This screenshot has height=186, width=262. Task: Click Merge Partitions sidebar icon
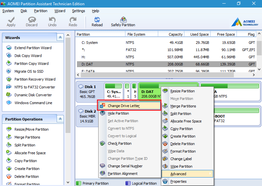[9, 137]
